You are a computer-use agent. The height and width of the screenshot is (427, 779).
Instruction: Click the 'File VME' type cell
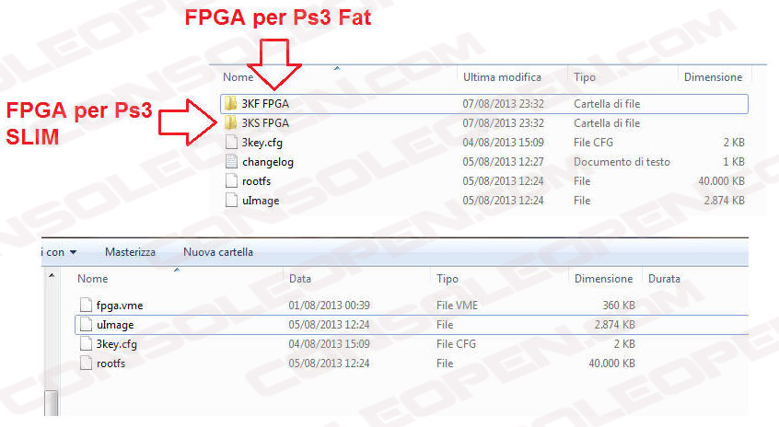pos(457,306)
